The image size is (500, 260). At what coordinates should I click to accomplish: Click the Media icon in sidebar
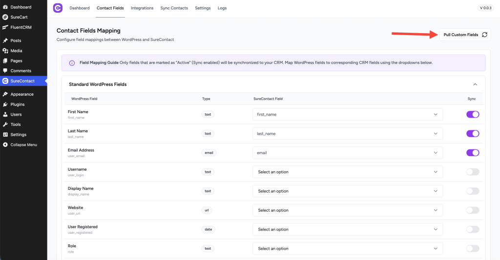(5, 51)
